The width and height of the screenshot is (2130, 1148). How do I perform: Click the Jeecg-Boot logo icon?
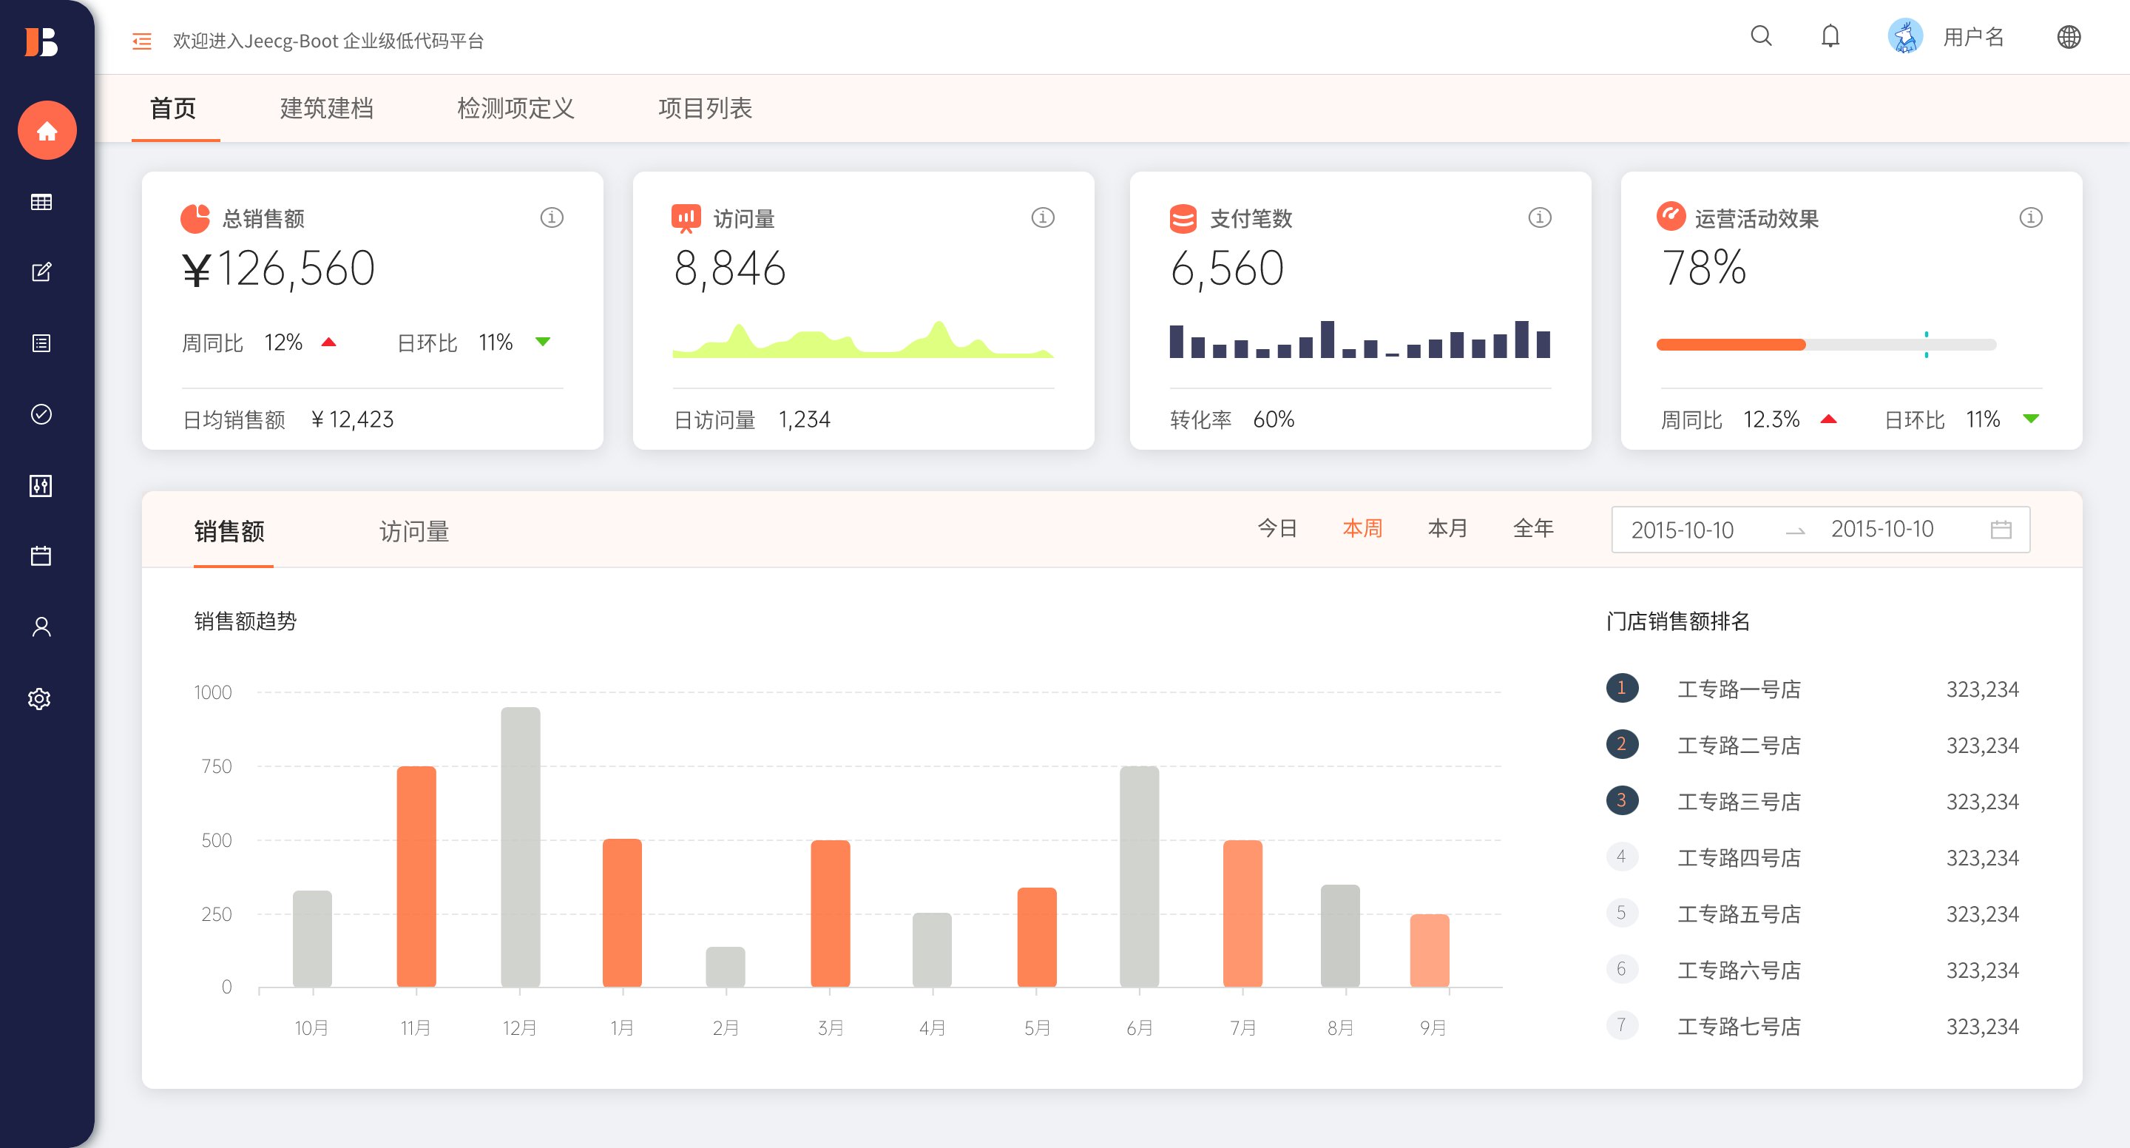tap(41, 41)
